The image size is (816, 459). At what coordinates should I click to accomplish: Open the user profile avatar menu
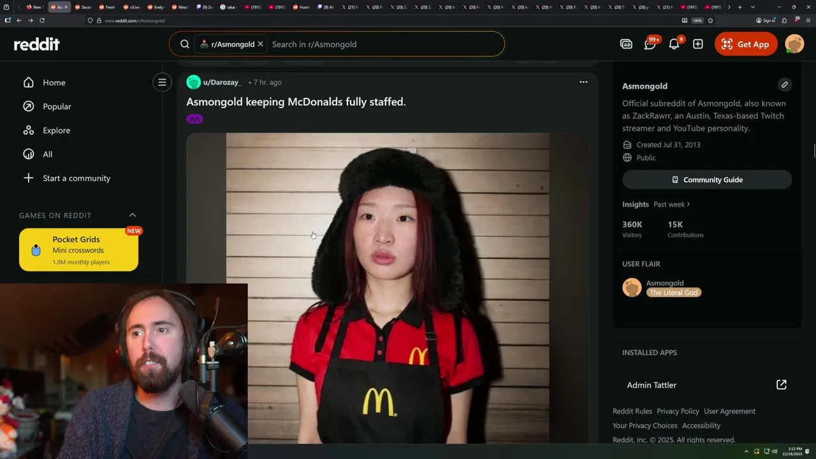(x=794, y=44)
